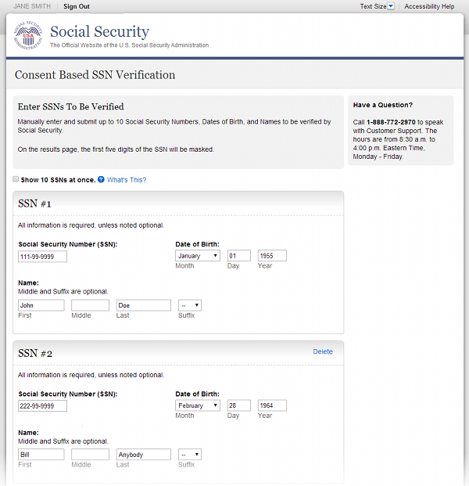Expand the SSN #2 Suffix dropdown
469x486 pixels.
click(189, 454)
